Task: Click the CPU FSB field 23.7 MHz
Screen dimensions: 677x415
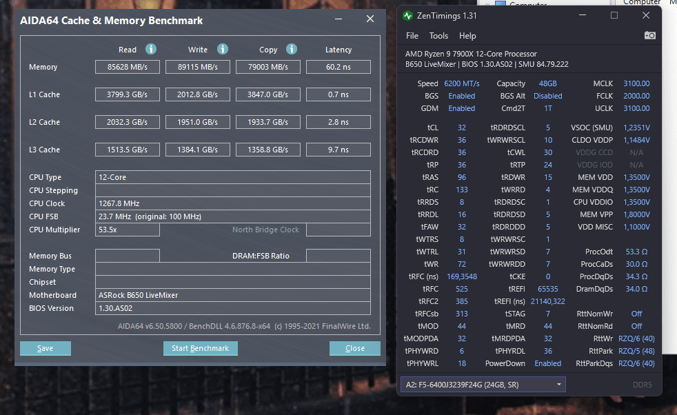Action: (233, 216)
